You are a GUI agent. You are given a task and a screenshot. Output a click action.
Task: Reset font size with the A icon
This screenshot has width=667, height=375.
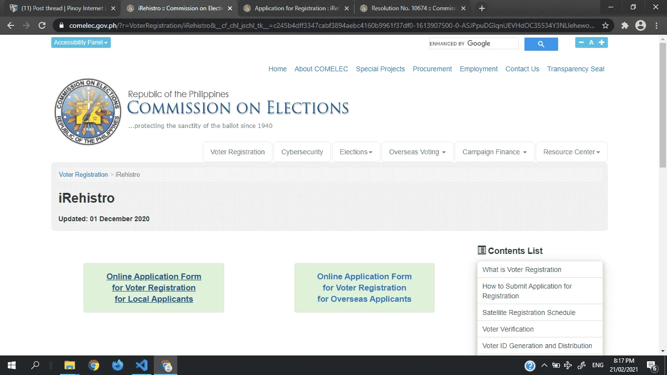(591, 42)
